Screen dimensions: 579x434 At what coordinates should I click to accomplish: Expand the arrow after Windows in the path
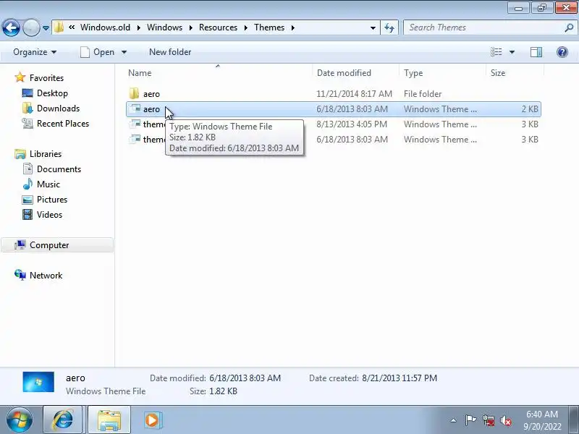pyautogui.click(x=190, y=27)
